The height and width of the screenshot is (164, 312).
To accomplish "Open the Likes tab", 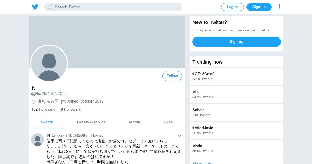I will (168, 122).
